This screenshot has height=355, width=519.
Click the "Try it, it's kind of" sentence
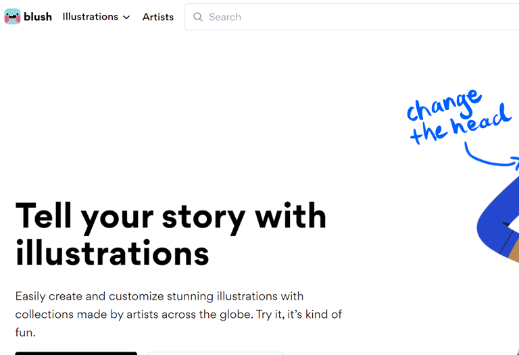point(299,315)
